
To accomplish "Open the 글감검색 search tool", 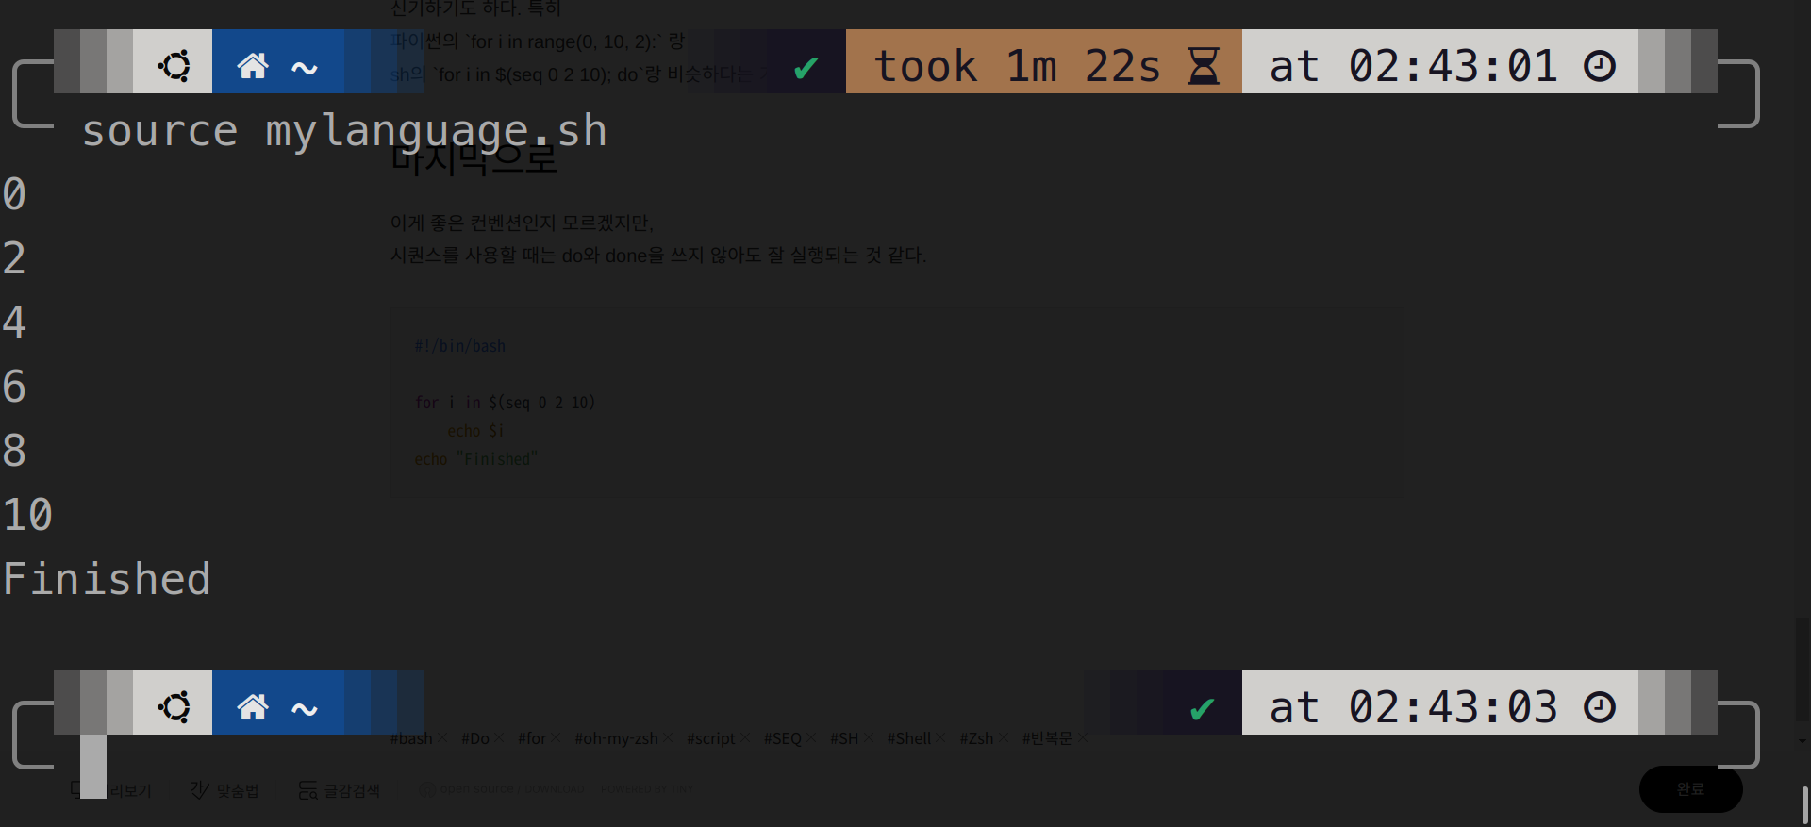I will coord(340,790).
